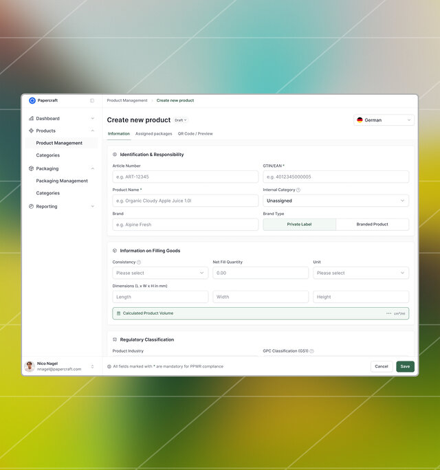The width and height of the screenshot is (440, 470).
Task: Click the info icon next to Consistency
Action: click(139, 262)
